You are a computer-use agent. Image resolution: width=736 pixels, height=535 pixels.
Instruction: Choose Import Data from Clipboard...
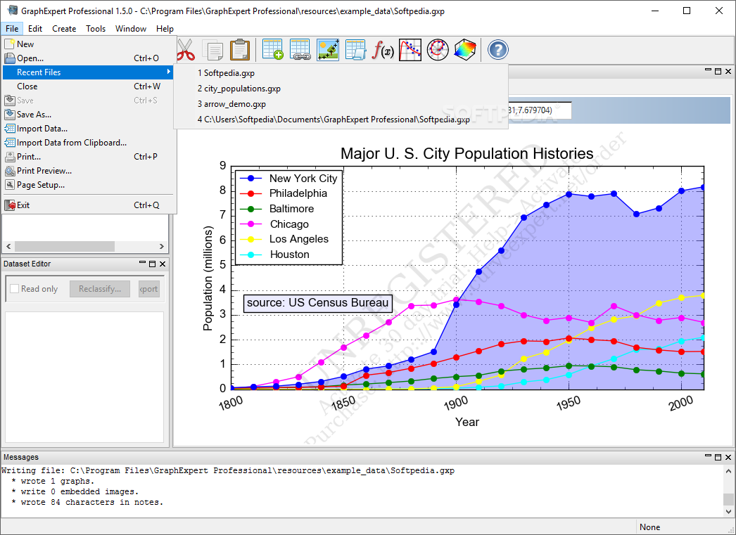coord(88,143)
